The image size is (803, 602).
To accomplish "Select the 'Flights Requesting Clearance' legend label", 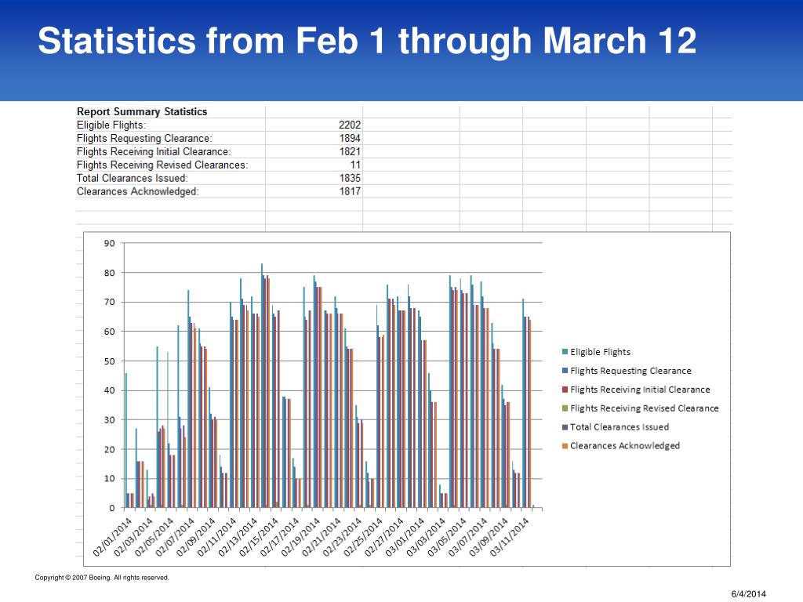I will click(630, 371).
